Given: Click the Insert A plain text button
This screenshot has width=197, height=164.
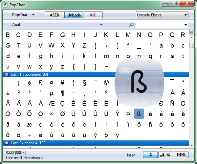Looking at the screenshot, I should pos(150,155).
